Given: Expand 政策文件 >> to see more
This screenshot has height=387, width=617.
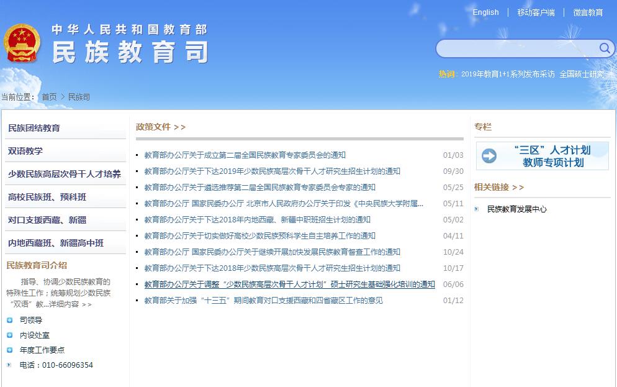Looking at the screenshot, I should (161, 127).
